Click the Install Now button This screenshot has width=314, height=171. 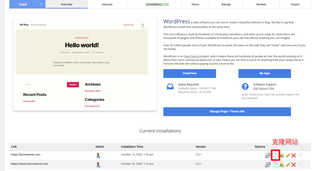pos(190,73)
